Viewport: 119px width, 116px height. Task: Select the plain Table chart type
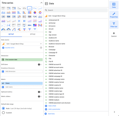tap(3, 8)
